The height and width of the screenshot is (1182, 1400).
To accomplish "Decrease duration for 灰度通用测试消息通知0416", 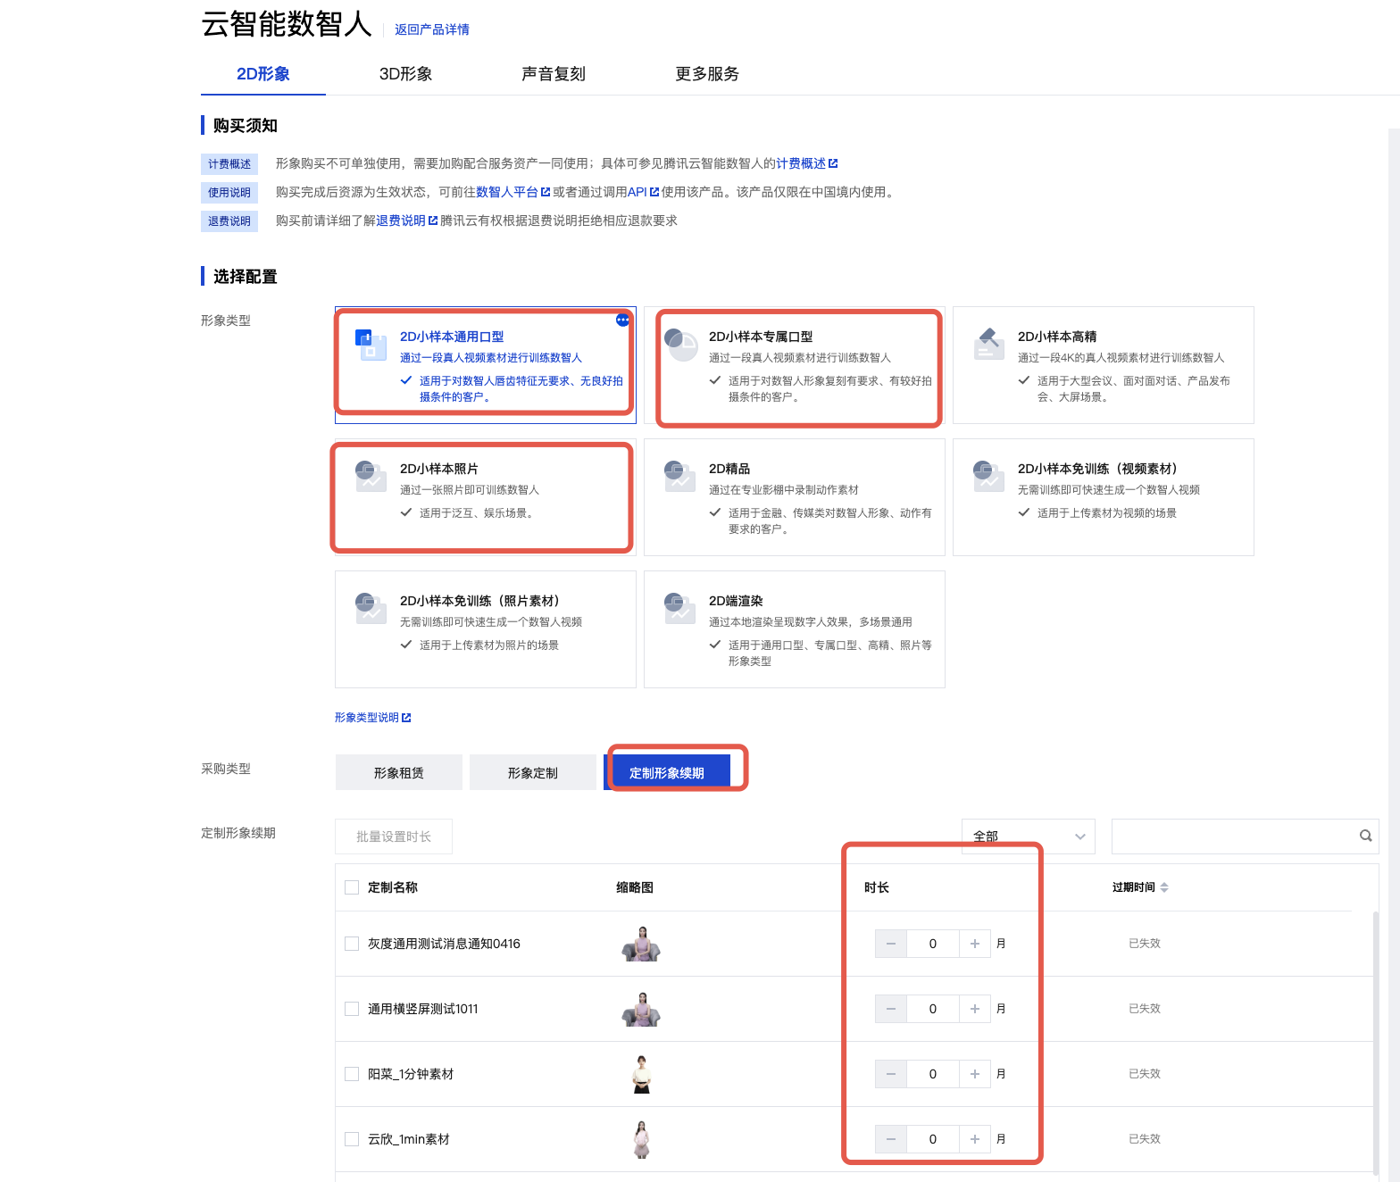I will click(x=891, y=944).
